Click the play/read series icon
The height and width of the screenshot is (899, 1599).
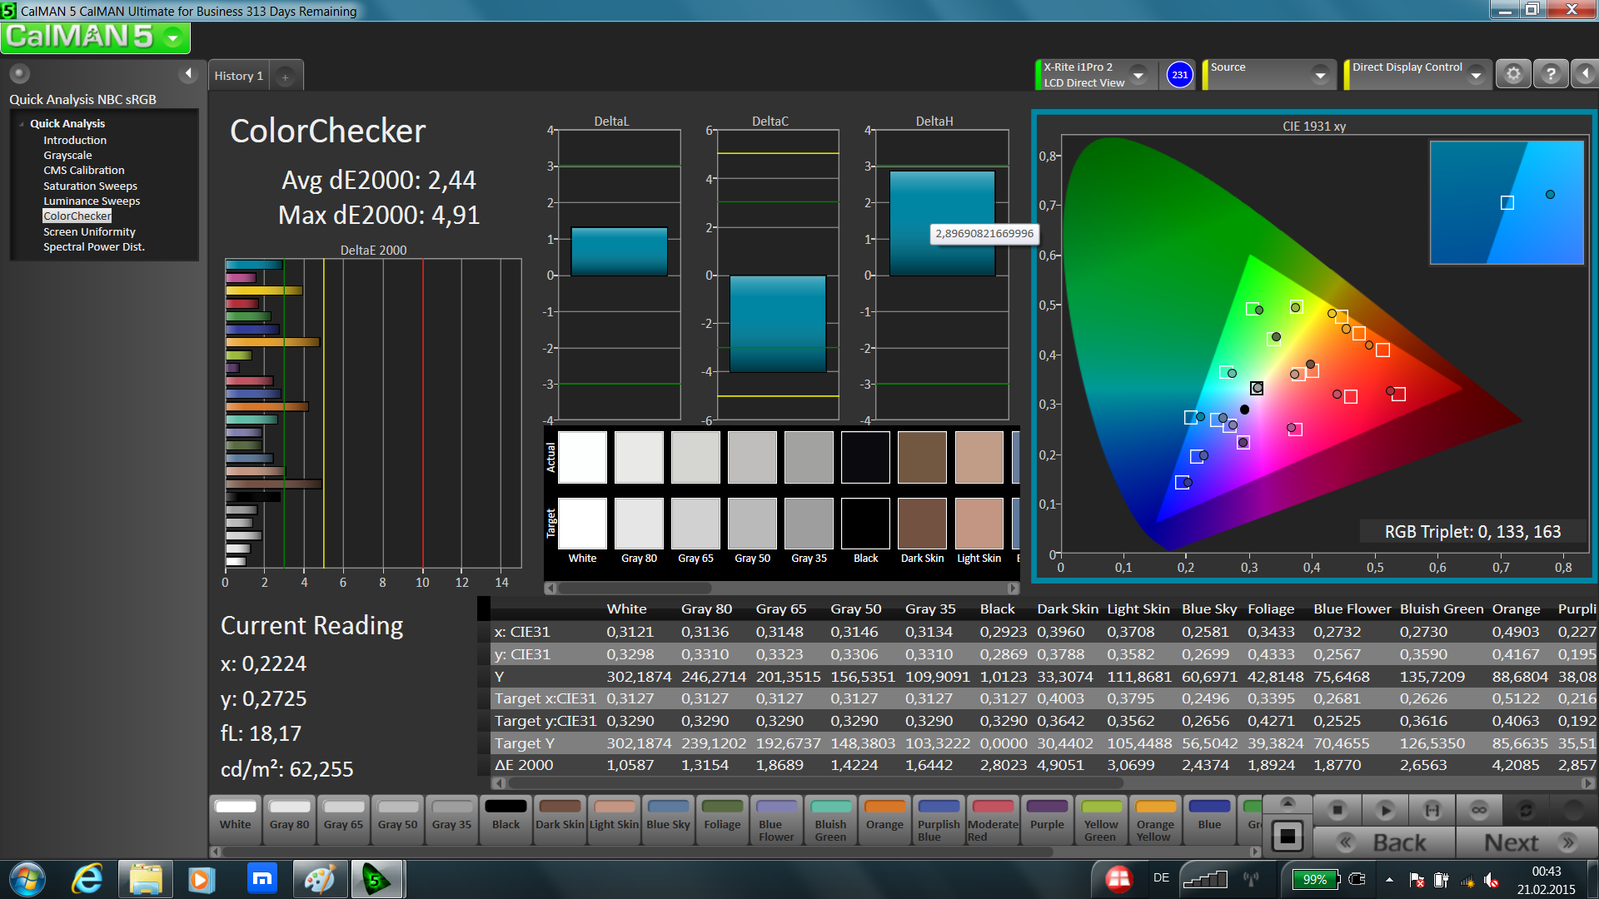pyautogui.click(x=1385, y=810)
